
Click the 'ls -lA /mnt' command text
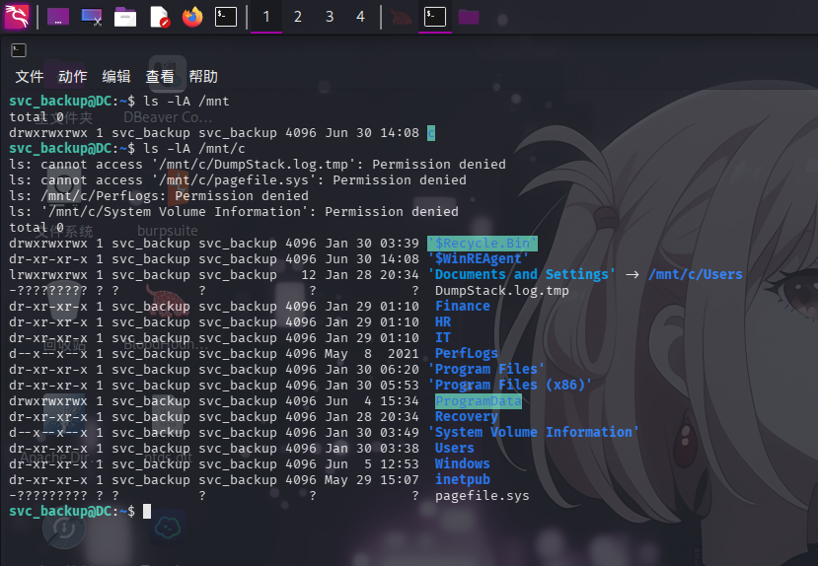(186, 102)
